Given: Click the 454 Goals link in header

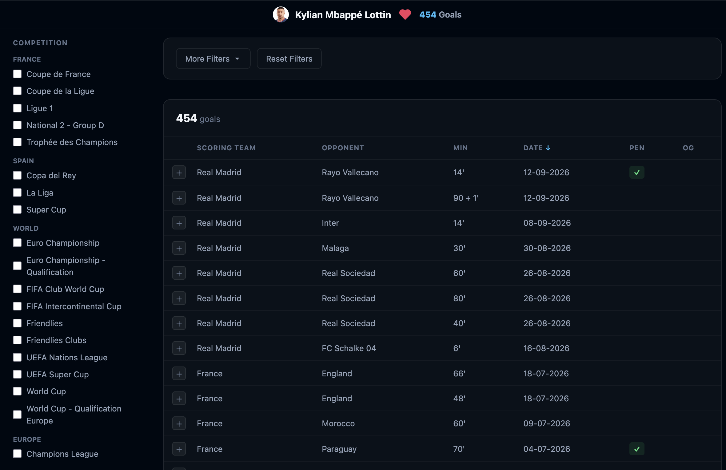Looking at the screenshot, I should [x=440, y=14].
